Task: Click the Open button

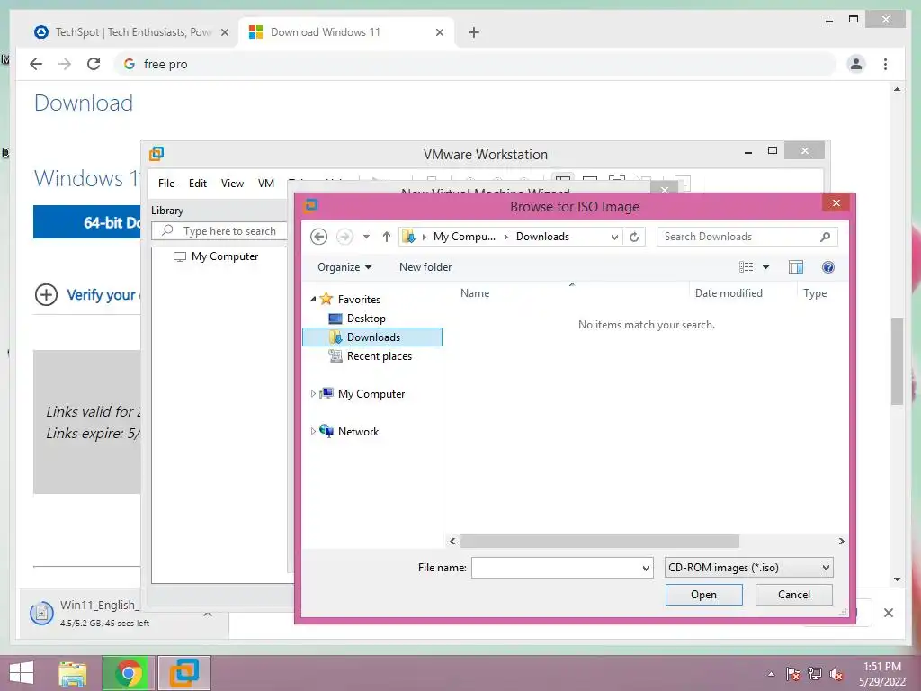Action: pyautogui.click(x=703, y=595)
